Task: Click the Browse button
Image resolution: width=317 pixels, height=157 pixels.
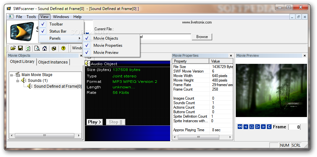Action: point(202,37)
